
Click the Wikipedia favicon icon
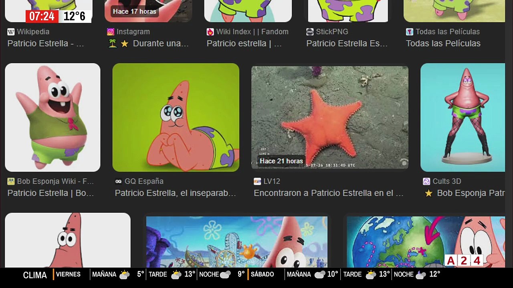pos(11,32)
